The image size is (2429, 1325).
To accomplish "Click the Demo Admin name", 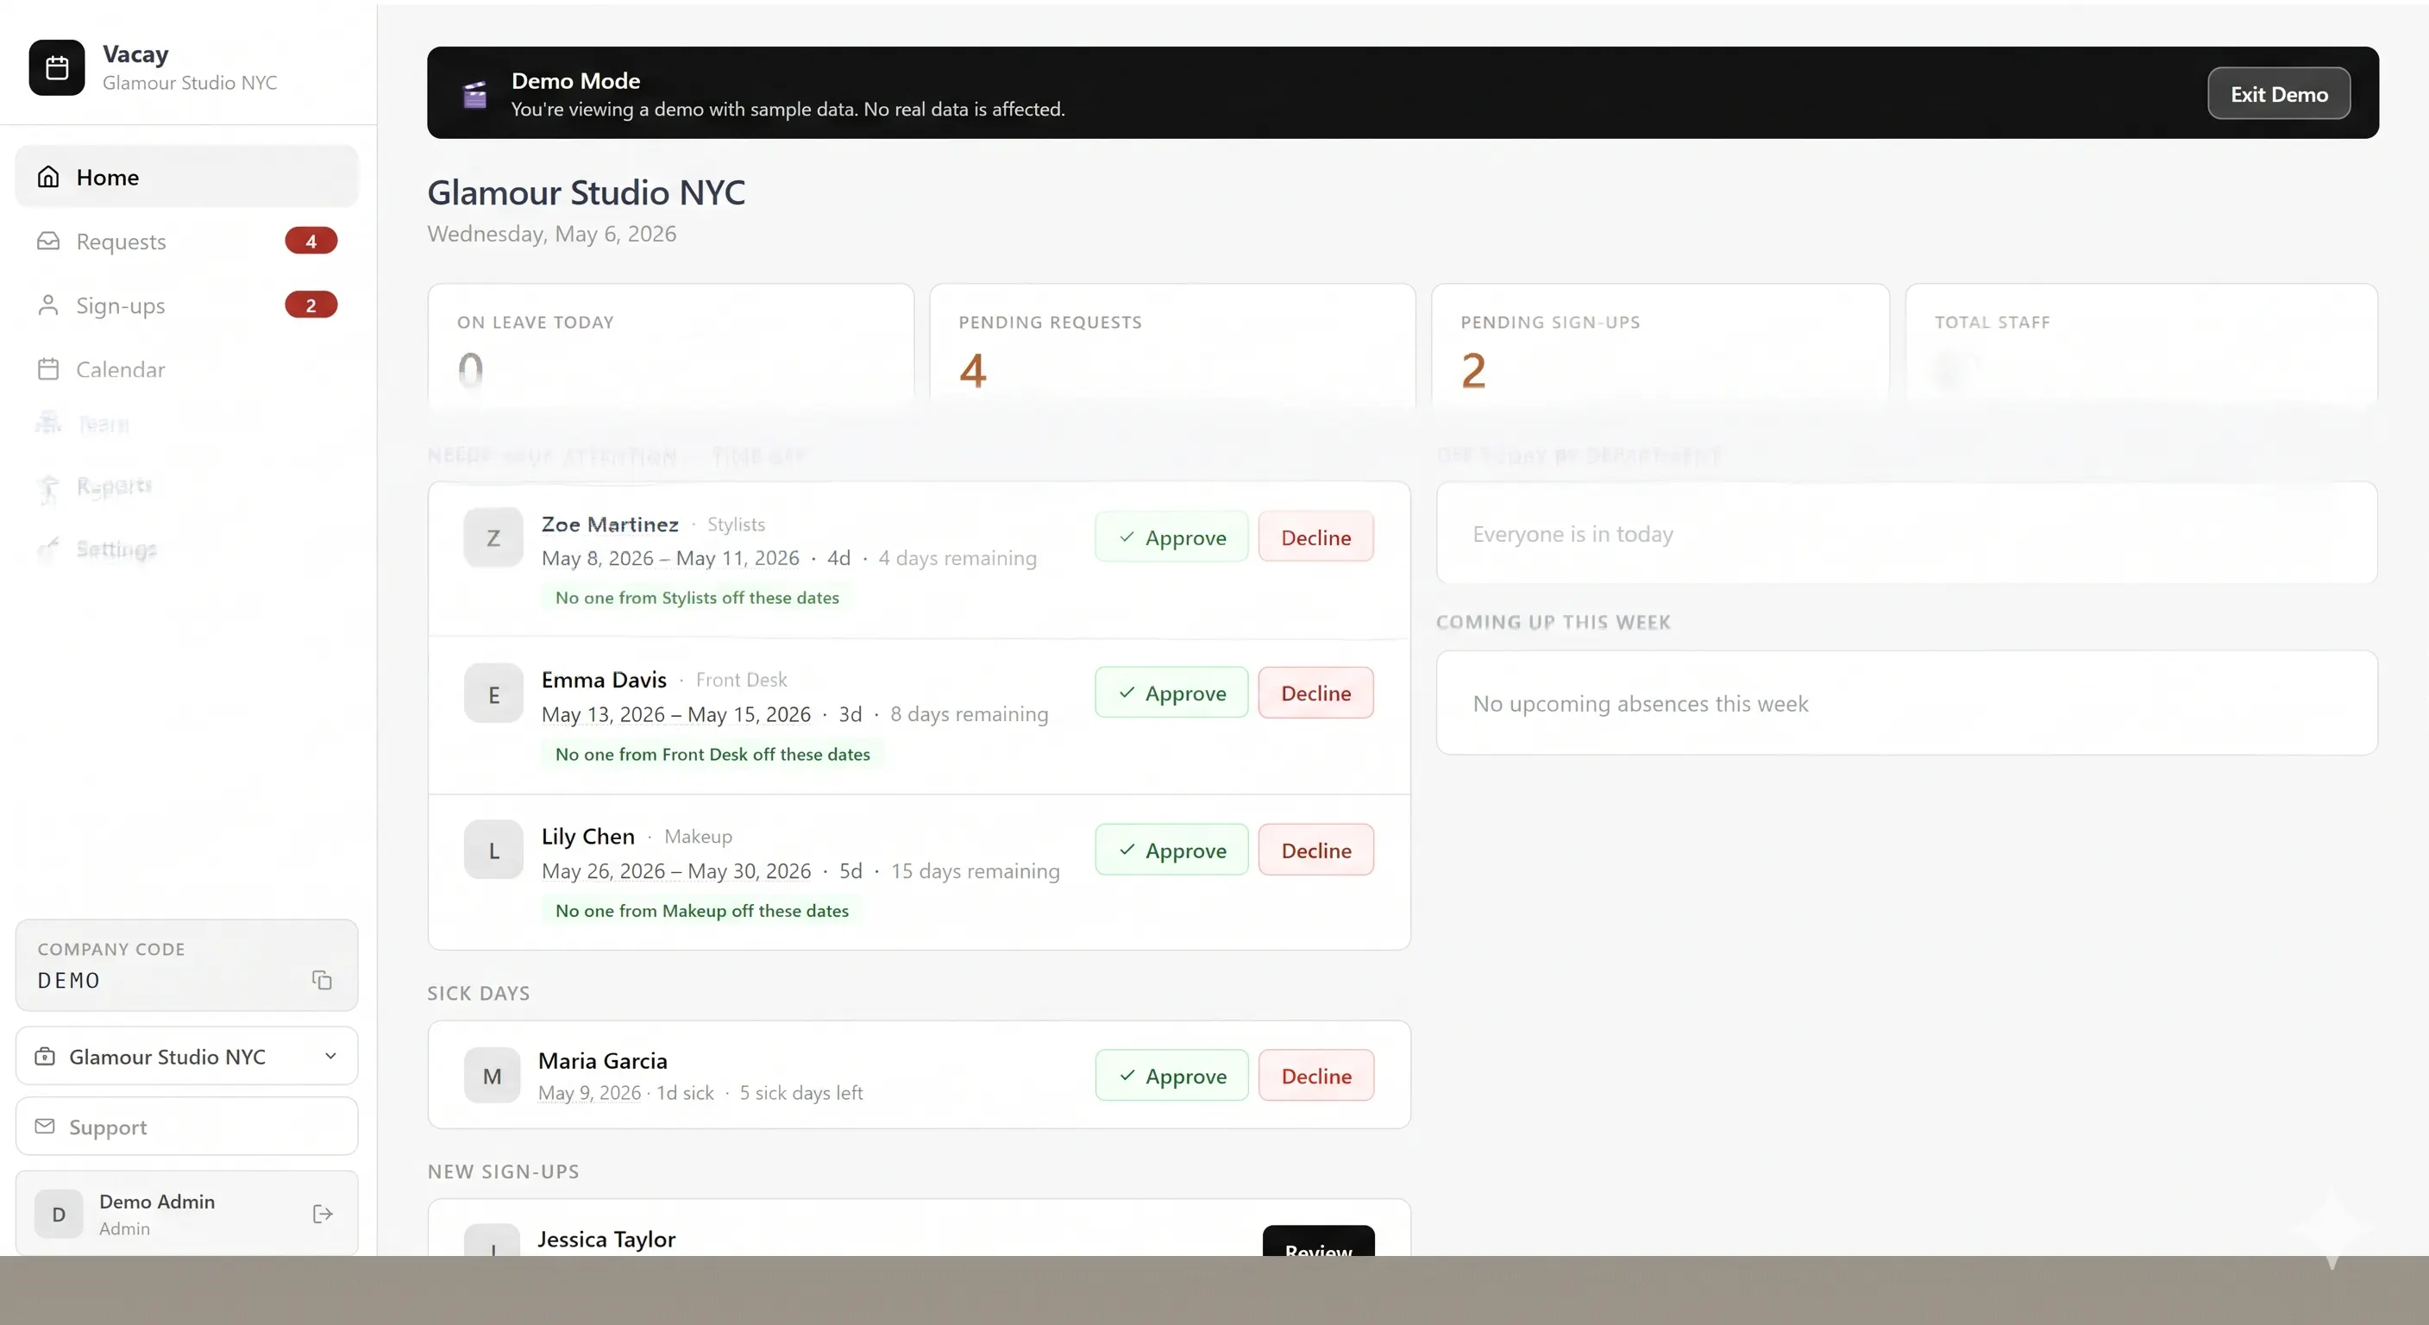I will 158,1203.
